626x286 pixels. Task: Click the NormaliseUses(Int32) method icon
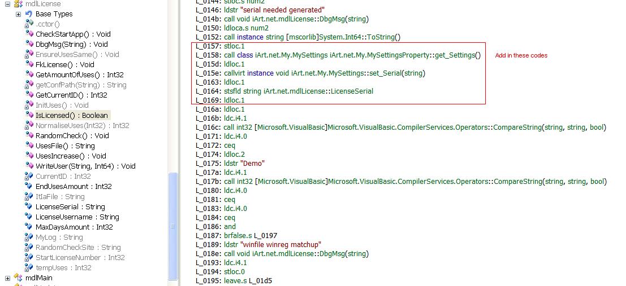[x=29, y=125]
